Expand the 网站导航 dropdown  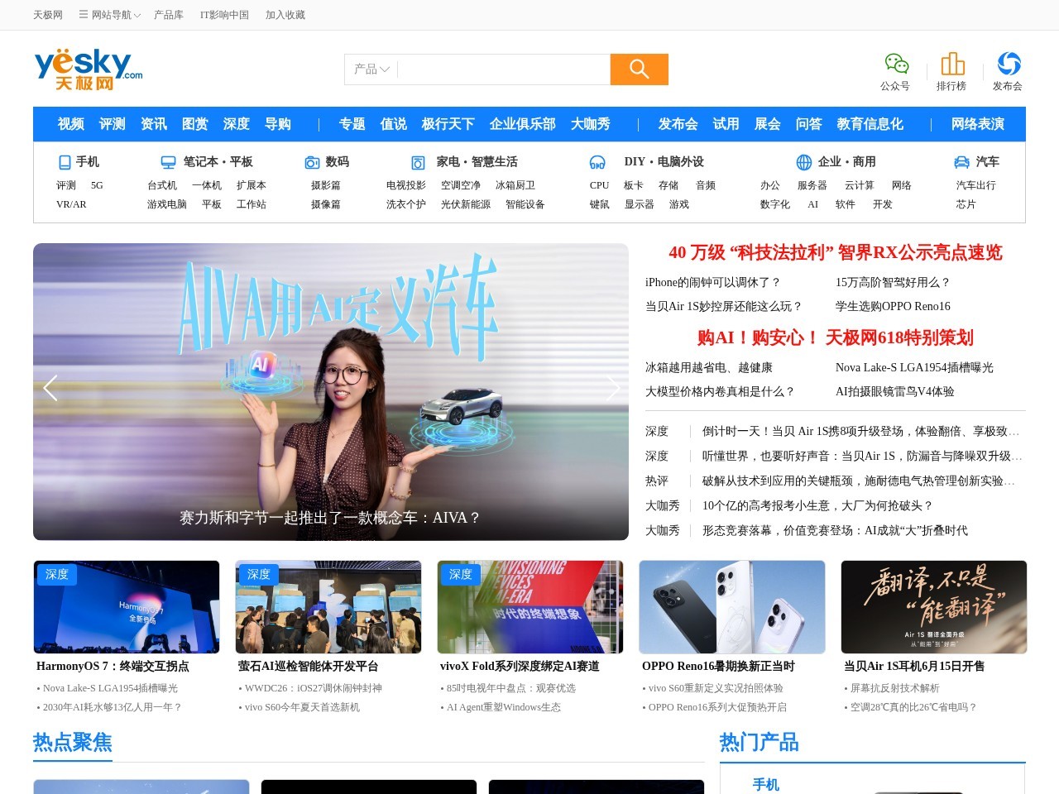[x=110, y=15]
